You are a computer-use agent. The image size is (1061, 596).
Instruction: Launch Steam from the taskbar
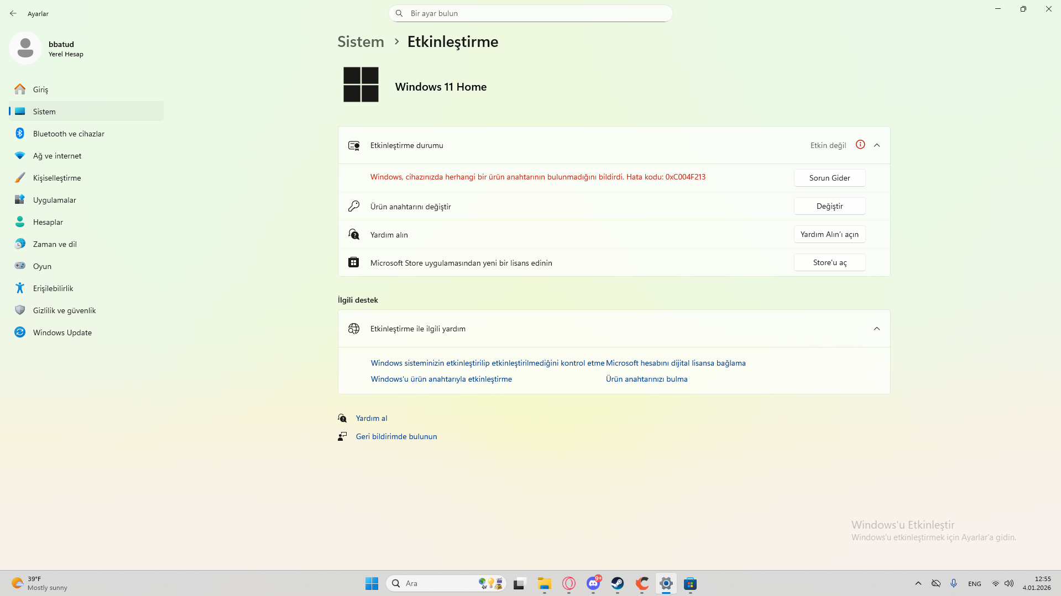(x=618, y=583)
